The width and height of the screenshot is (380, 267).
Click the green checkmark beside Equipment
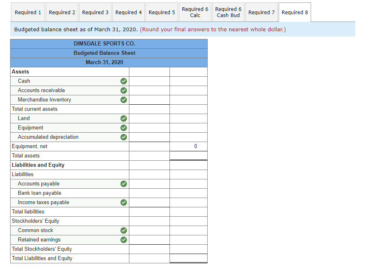(124, 128)
